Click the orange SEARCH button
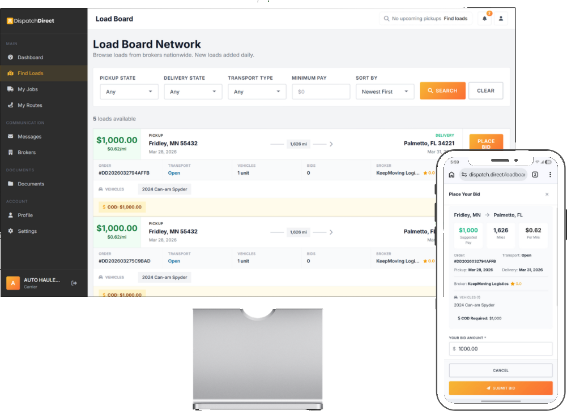 (x=442, y=90)
